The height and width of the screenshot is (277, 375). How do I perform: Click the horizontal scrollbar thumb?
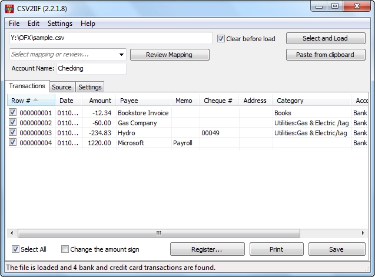tap(159, 233)
